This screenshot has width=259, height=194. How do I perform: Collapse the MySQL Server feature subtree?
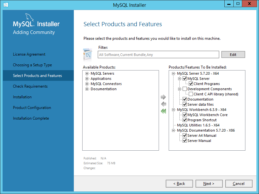179,79
